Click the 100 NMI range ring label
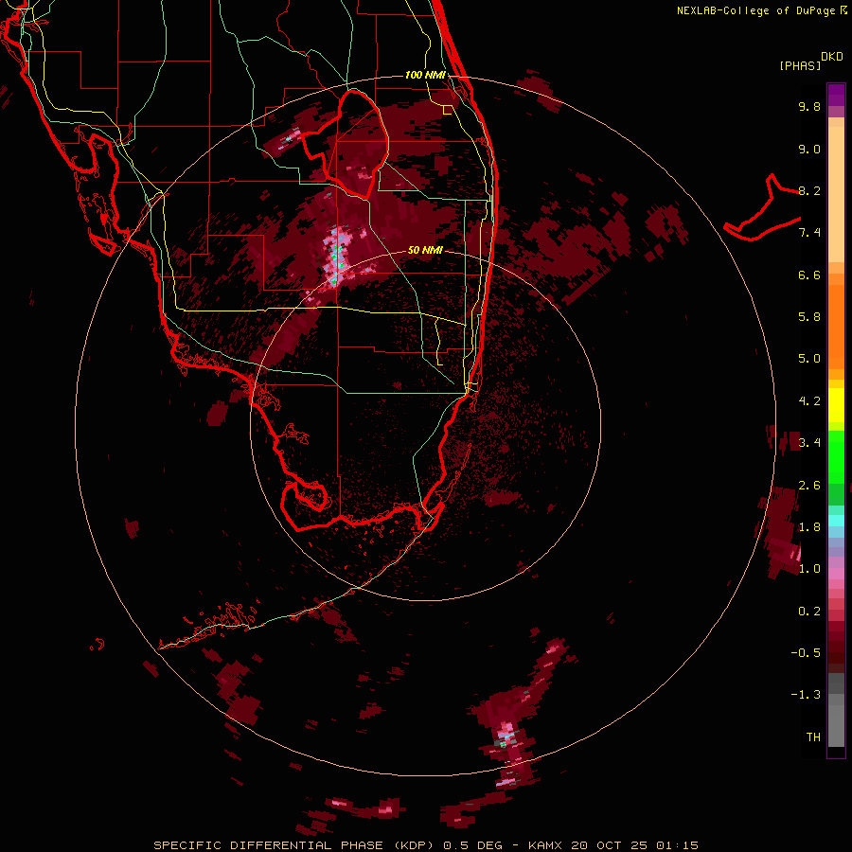The image size is (852, 852). 425,75
